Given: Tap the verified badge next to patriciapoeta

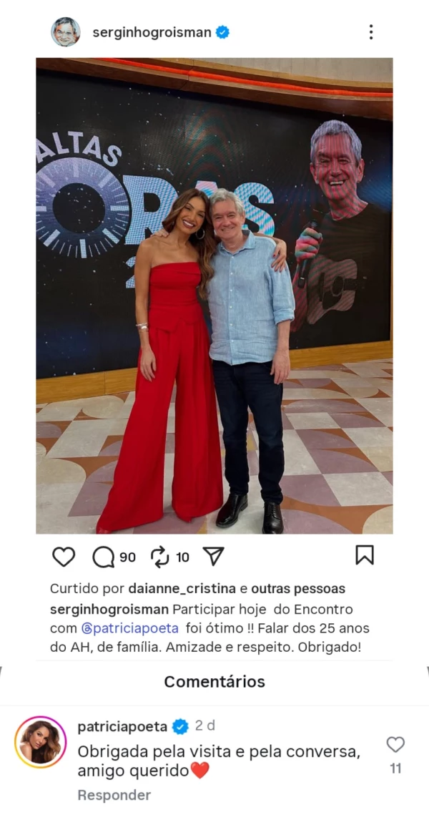Looking at the screenshot, I should 181,726.
